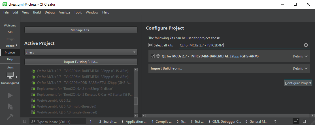Image resolution: width=315 pixels, height=125 pixels.
Task: Toggle the left sidebar visibility icon
Action: pos(24,121)
